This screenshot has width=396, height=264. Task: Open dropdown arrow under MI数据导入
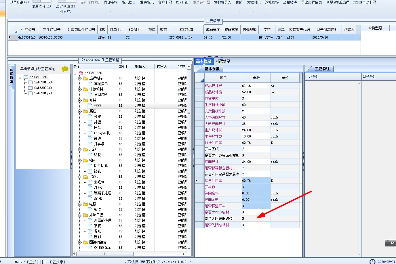point(222,11)
